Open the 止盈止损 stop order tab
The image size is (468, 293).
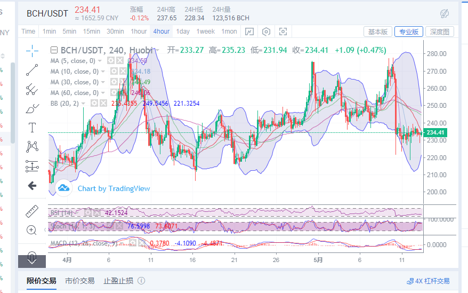pos(118,281)
